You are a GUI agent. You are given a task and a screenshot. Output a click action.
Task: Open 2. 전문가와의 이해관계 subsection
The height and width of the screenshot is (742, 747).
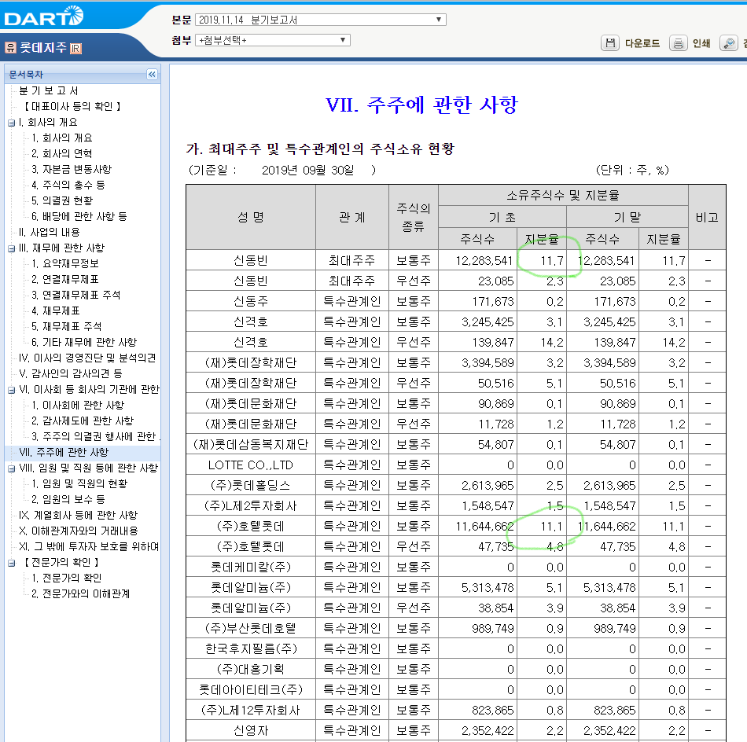[80, 593]
